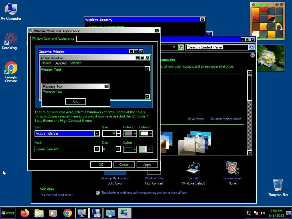Screen dimensions: 292x219
Task: Click the shield icon beside Troubleshoot link
Action: click(x=98, y=193)
